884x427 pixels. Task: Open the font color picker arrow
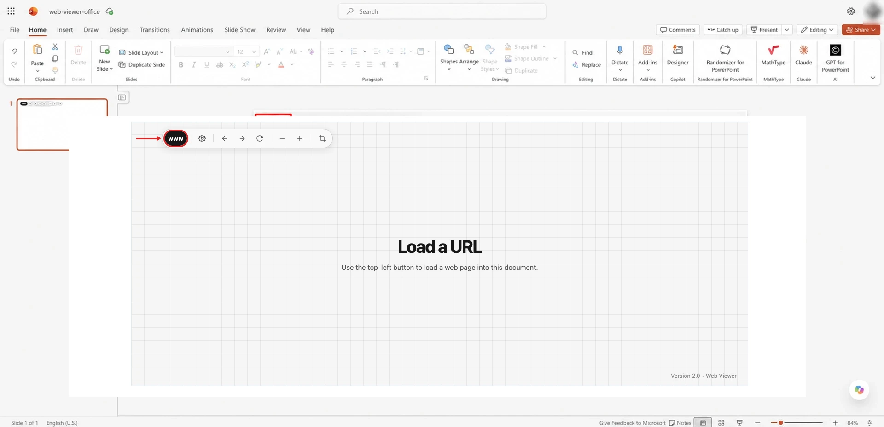click(292, 65)
